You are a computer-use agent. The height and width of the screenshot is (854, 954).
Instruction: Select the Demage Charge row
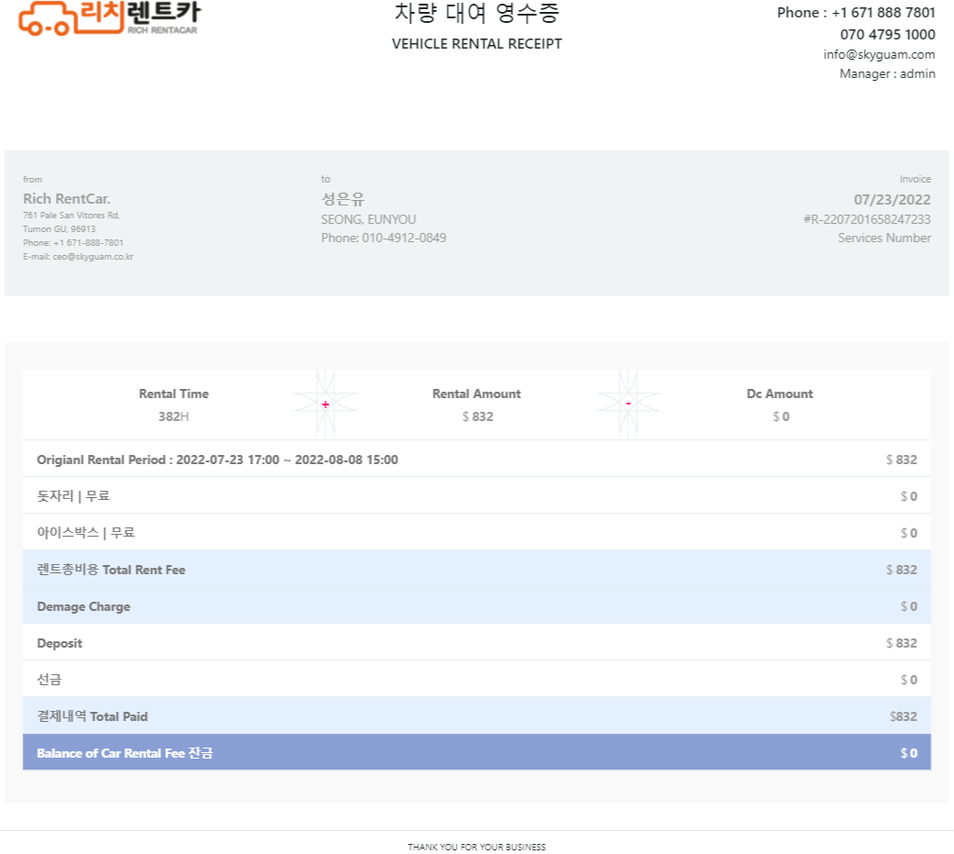[477, 606]
